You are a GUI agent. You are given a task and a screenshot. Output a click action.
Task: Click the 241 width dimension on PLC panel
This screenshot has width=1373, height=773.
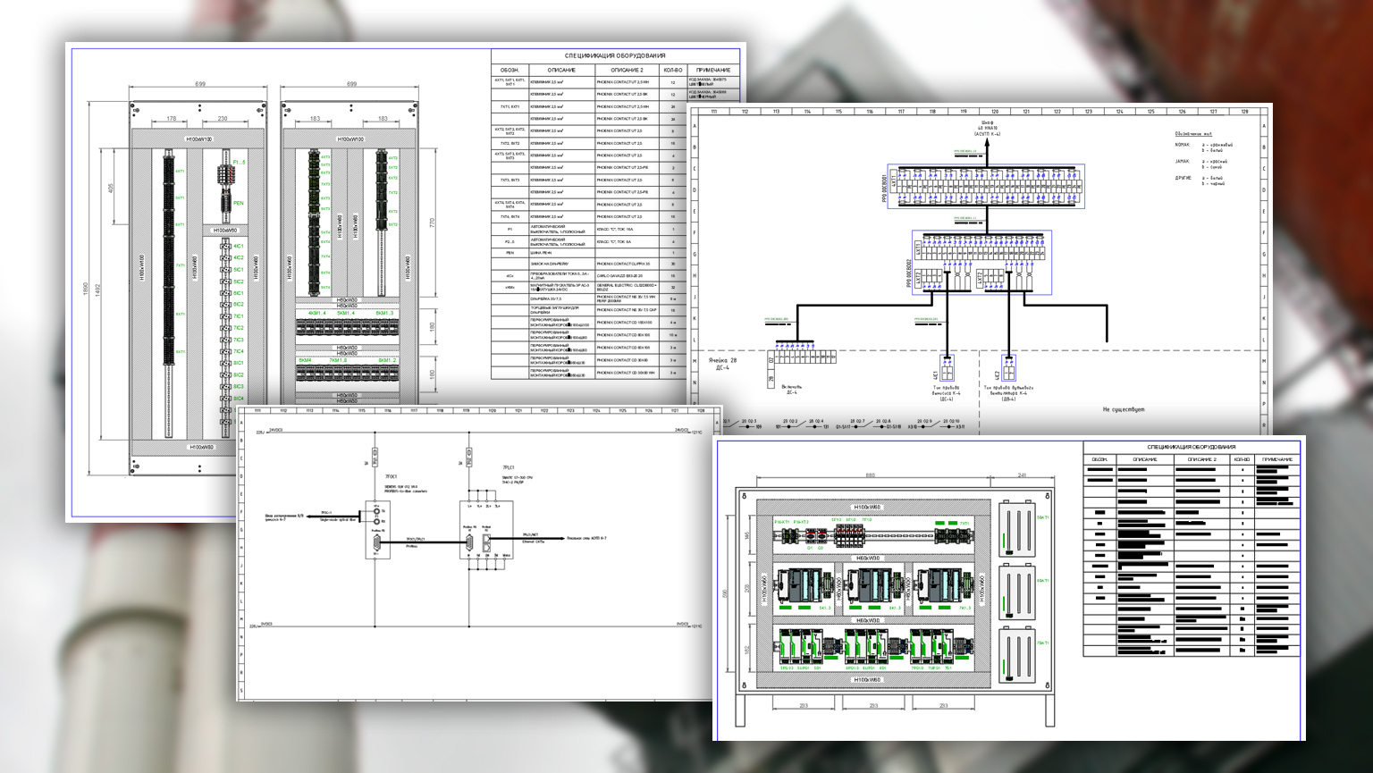1023,475
